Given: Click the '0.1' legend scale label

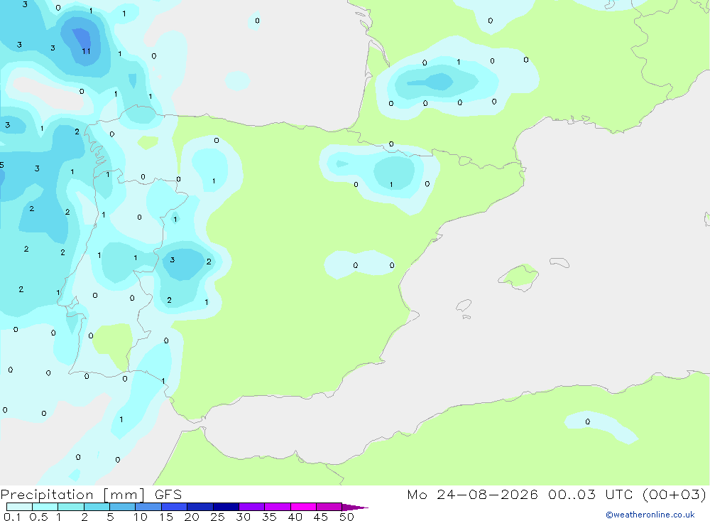Looking at the screenshot, I should click(12, 517).
